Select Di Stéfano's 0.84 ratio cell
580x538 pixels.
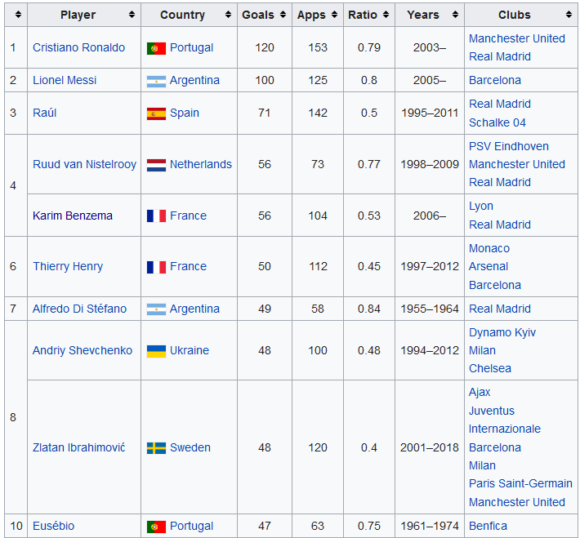pos(369,309)
